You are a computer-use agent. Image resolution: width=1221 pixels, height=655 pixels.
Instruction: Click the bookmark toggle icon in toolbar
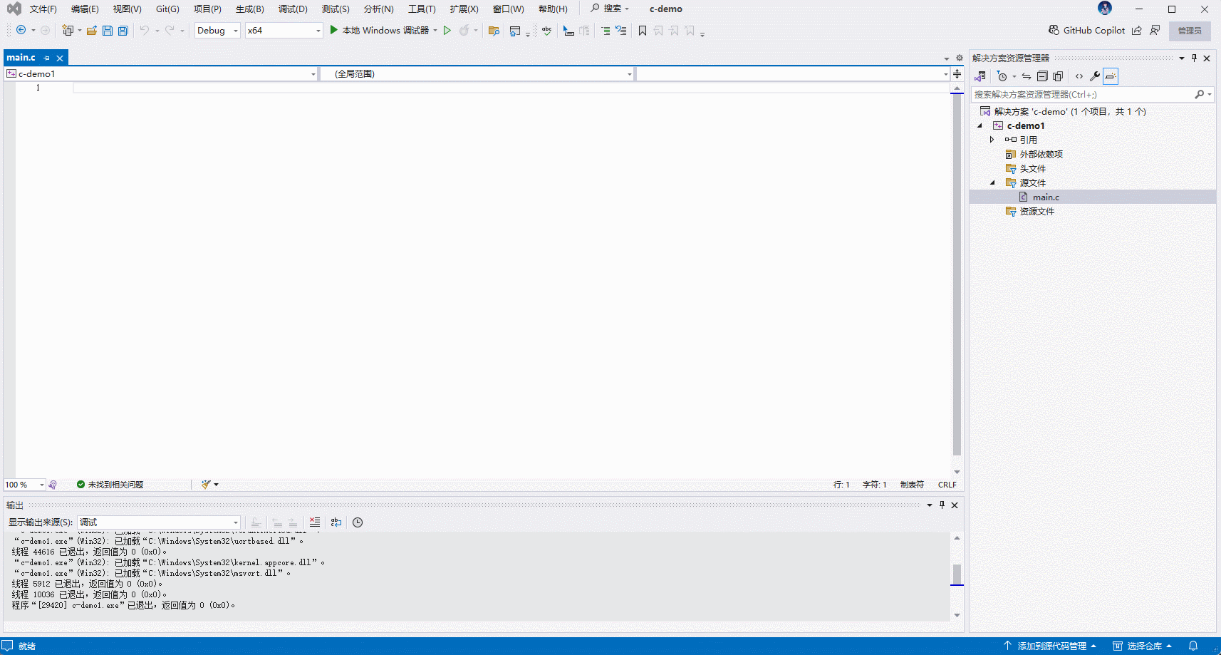point(643,31)
